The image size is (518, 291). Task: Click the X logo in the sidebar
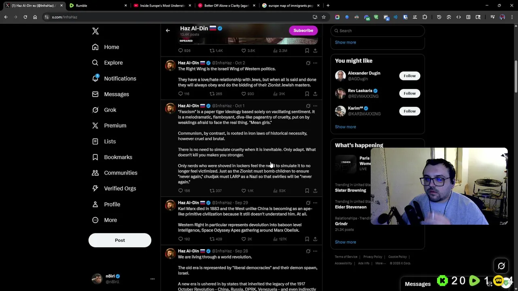(x=96, y=31)
